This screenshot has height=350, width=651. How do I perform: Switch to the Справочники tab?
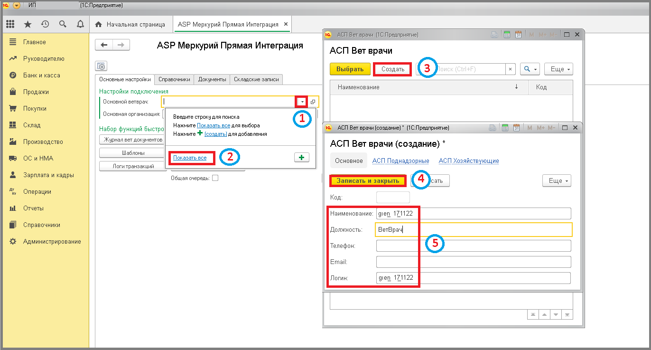(174, 79)
